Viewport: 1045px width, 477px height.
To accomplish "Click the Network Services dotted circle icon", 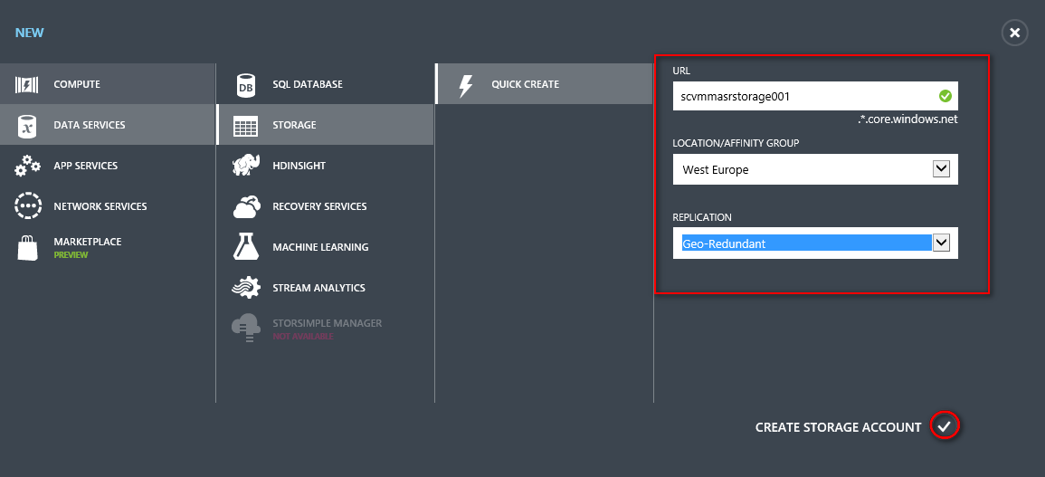I will pyautogui.click(x=27, y=206).
